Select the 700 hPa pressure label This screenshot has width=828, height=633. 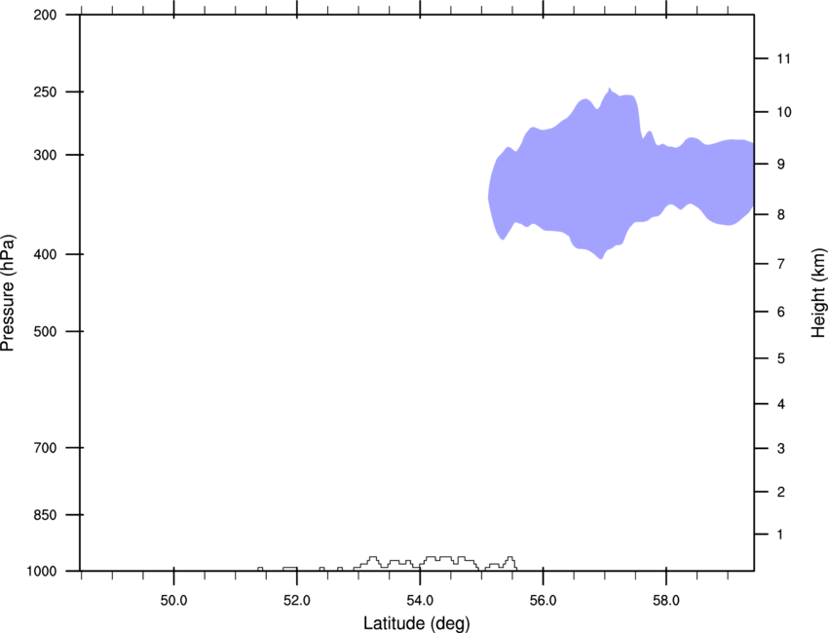click(45, 448)
